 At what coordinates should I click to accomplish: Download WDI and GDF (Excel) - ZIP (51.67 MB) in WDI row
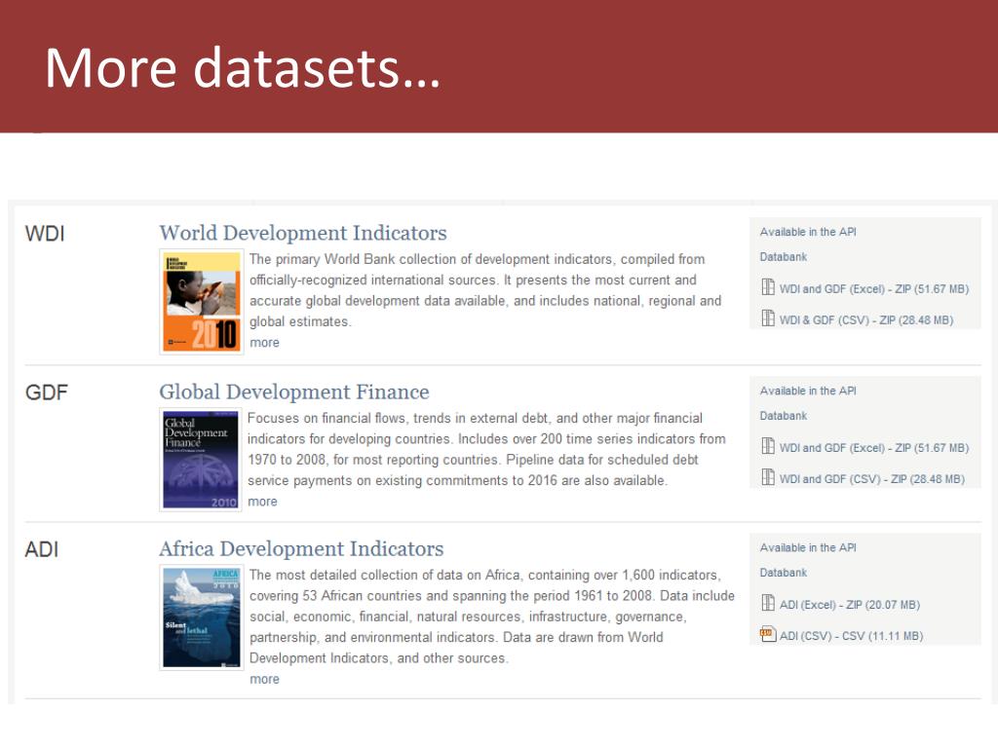pos(874,288)
